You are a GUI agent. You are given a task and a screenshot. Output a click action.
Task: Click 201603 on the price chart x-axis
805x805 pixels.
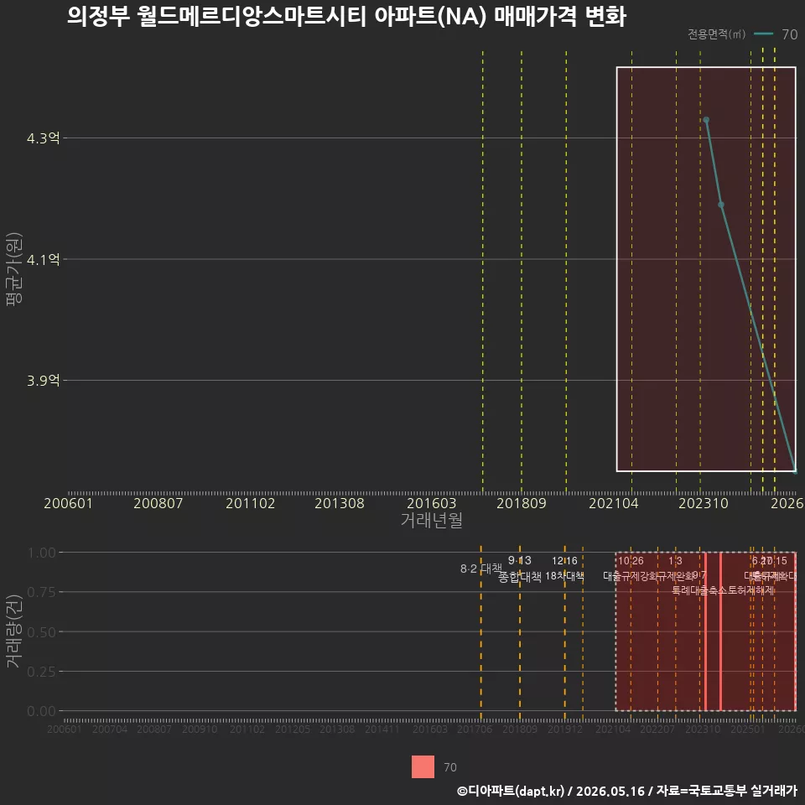tap(431, 503)
